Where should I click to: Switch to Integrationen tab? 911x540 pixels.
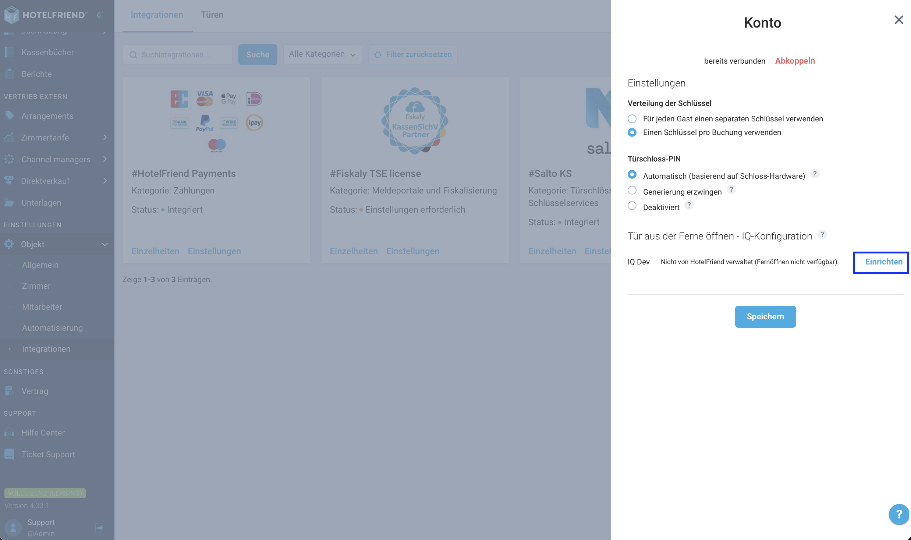[157, 15]
